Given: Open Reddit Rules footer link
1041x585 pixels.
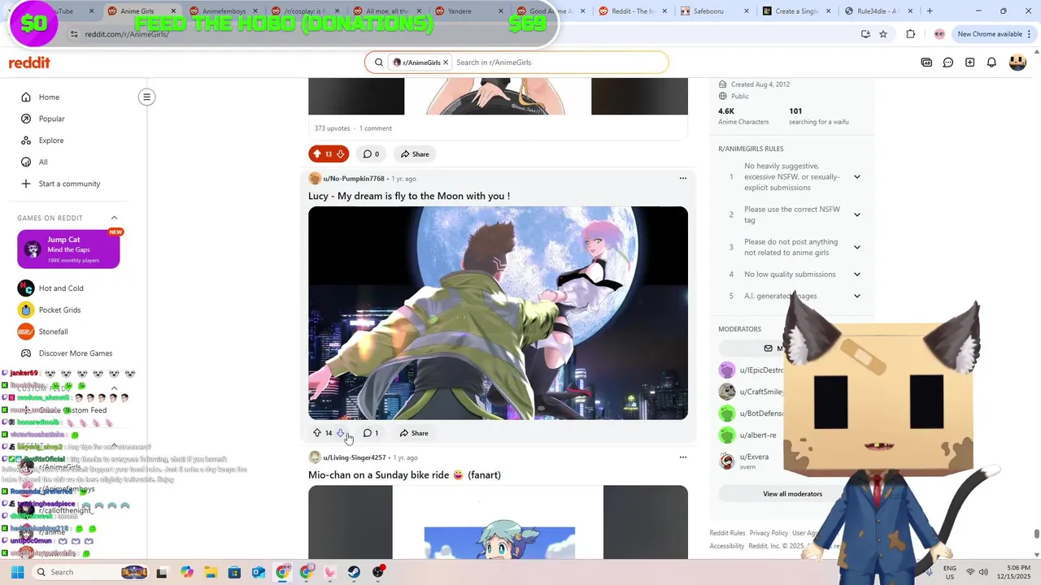Looking at the screenshot, I should click(x=727, y=533).
